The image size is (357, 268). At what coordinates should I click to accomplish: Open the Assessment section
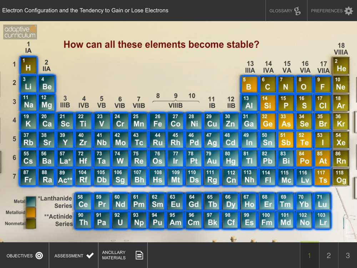74,255
